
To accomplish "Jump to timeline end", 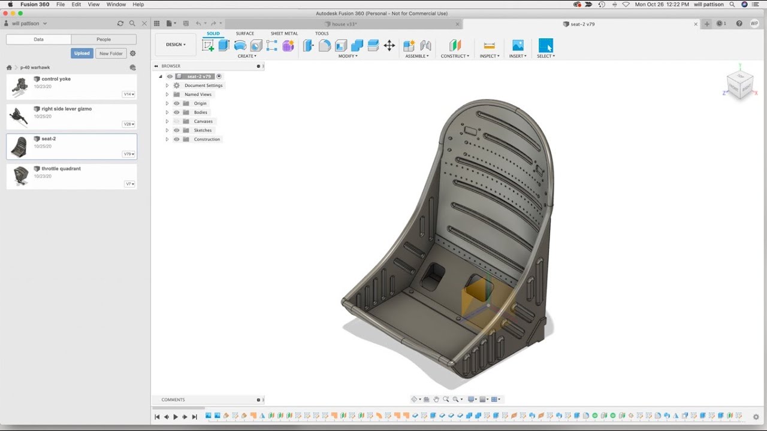I will tap(194, 417).
